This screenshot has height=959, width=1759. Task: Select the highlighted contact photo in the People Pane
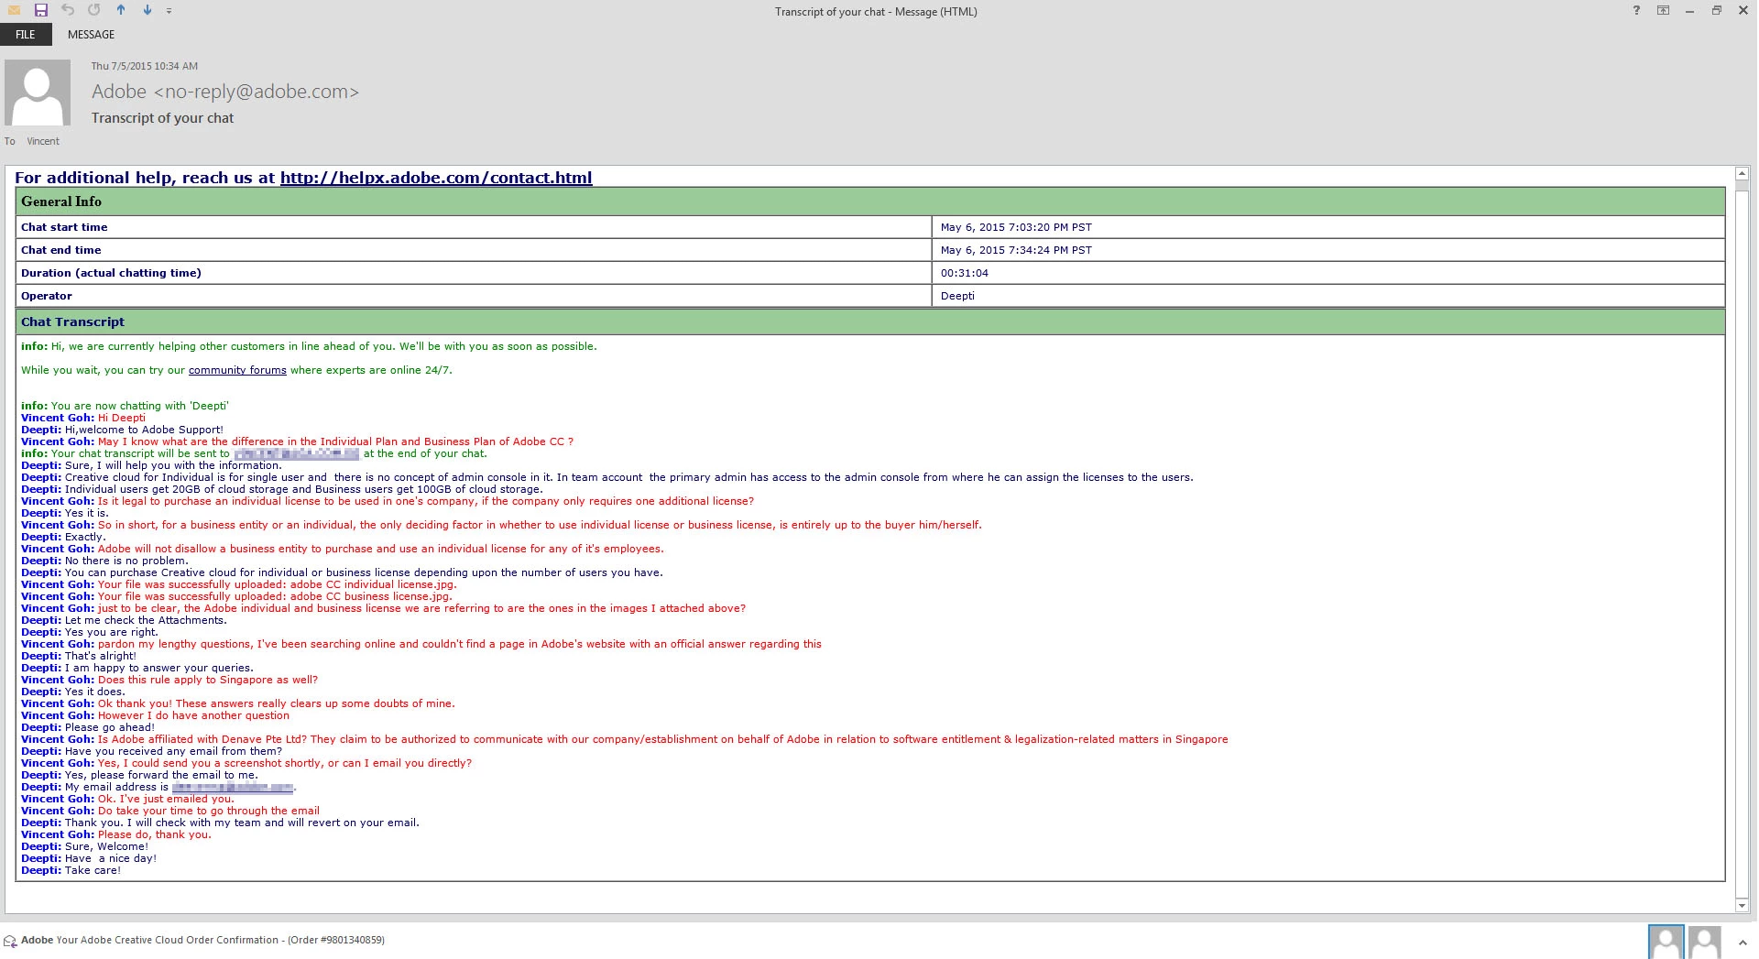tap(1666, 942)
